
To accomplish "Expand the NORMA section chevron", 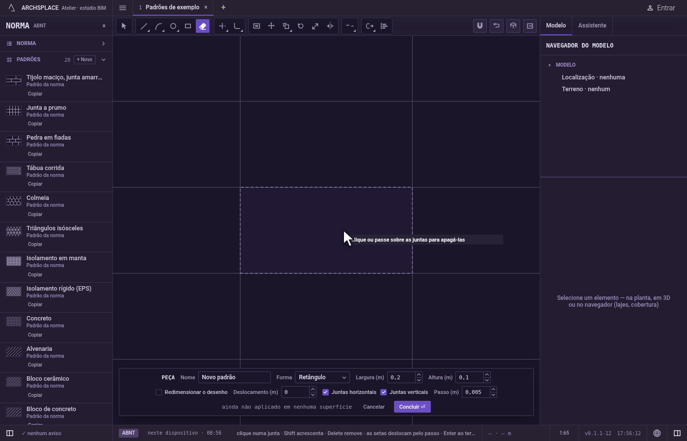I will pos(103,44).
